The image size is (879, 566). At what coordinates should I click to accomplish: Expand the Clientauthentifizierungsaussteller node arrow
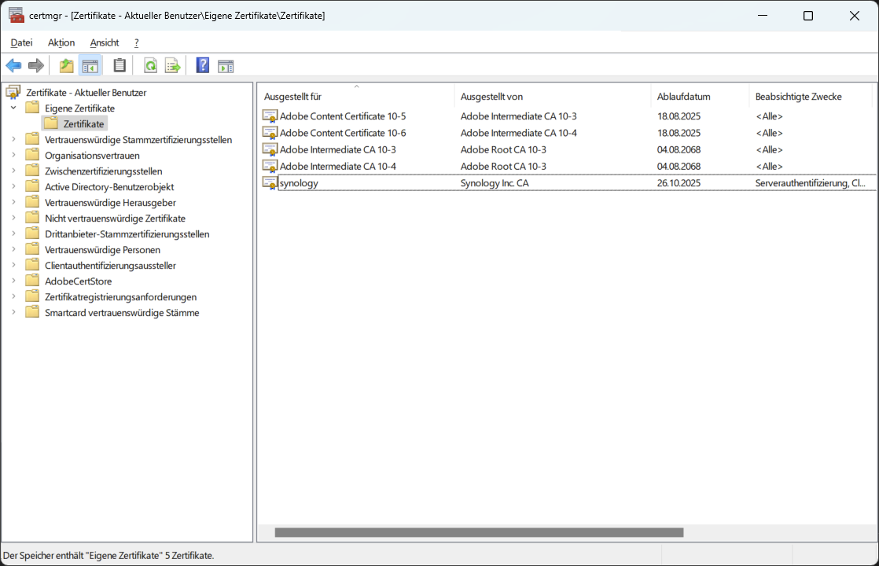coord(13,264)
